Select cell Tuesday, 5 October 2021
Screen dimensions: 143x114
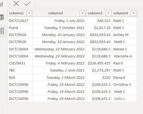[59, 28]
